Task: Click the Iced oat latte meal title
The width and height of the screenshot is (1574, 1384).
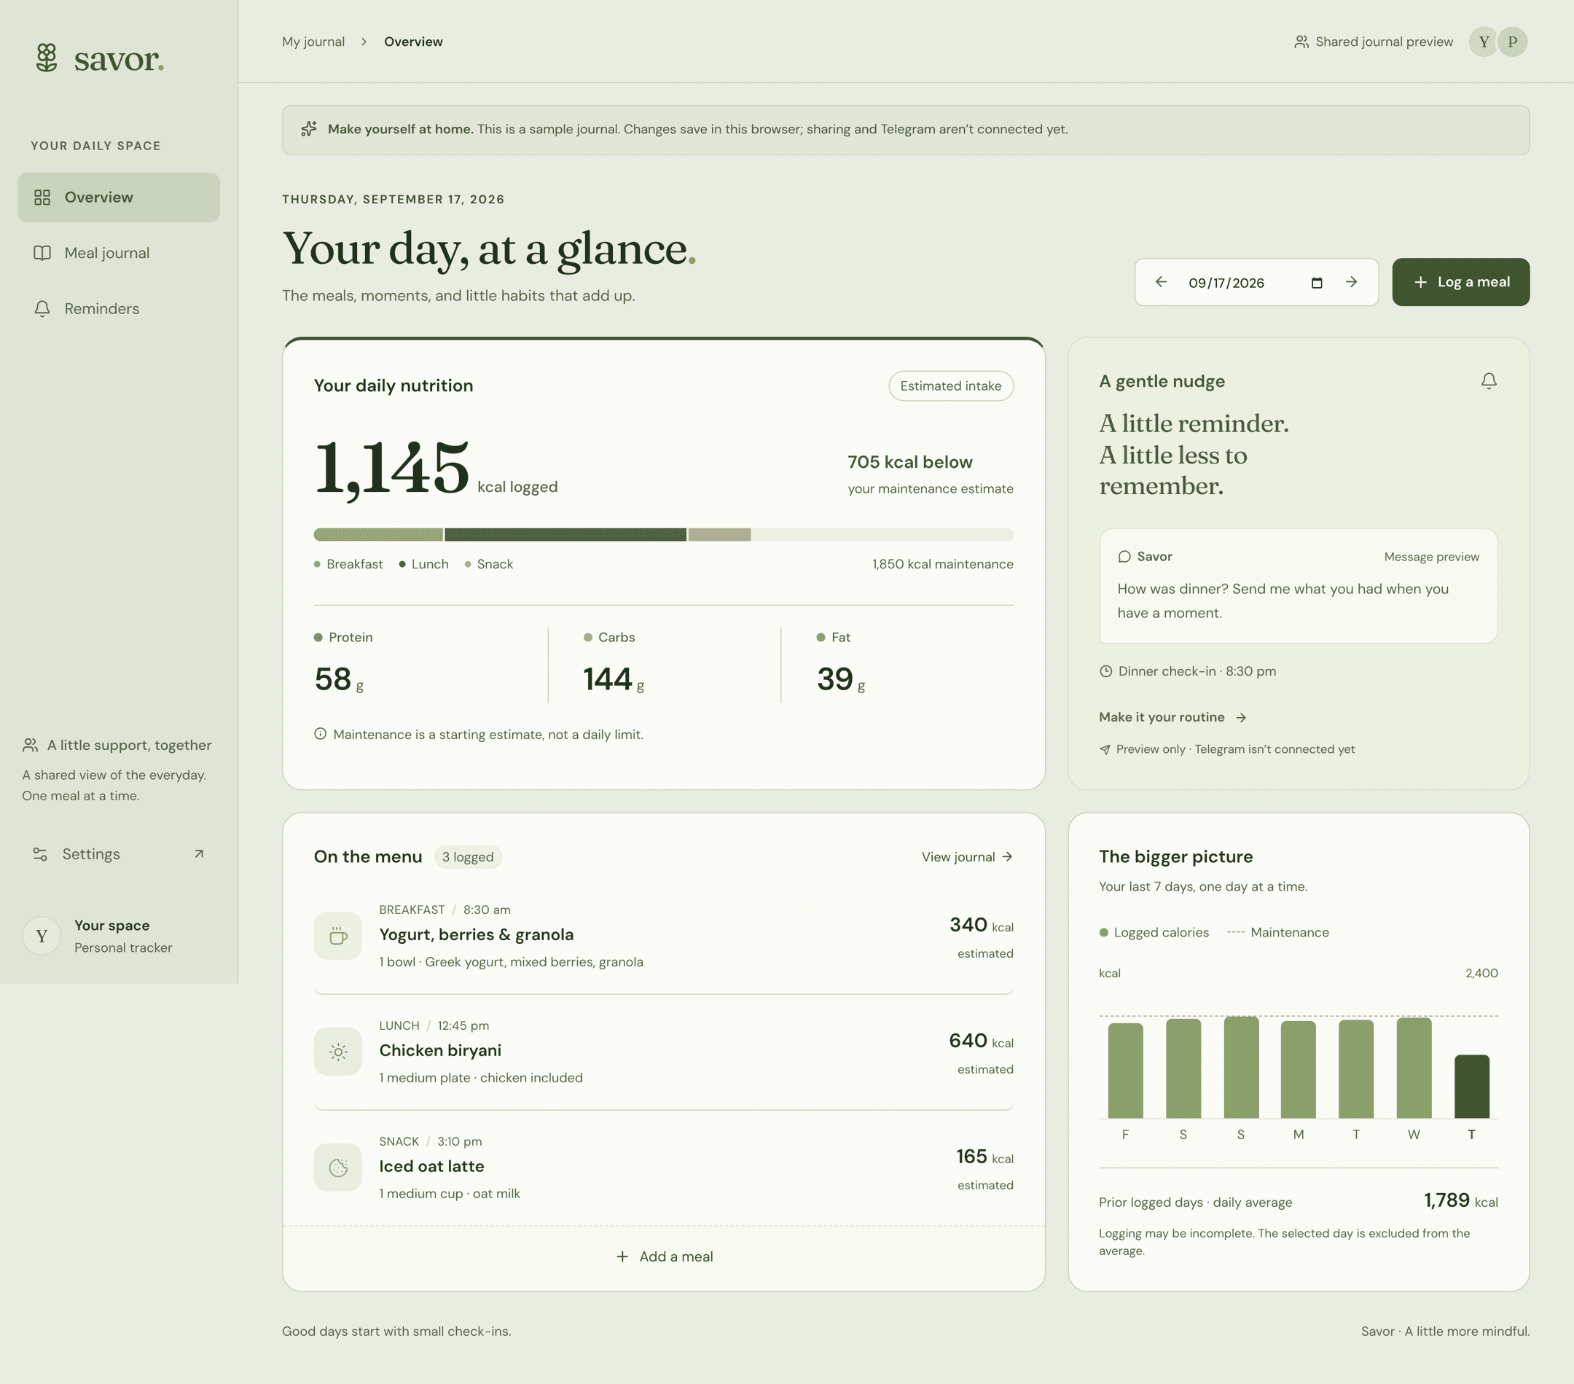Action: click(431, 1166)
